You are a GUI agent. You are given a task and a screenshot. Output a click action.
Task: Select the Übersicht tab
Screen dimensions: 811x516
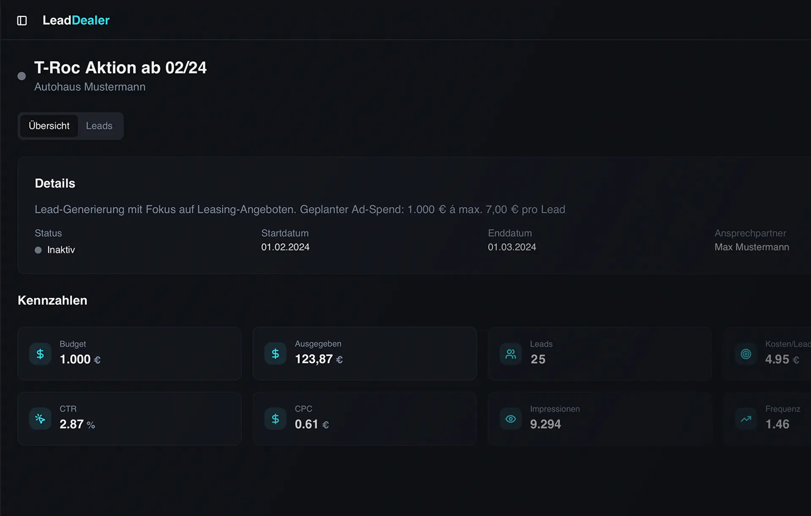(49, 126)
